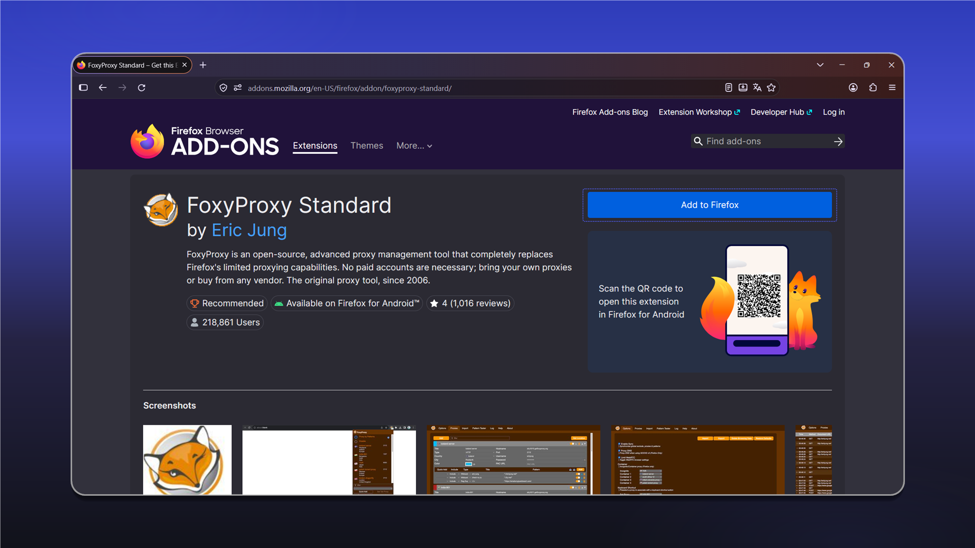Close the FoxyProxy Standard tab

point(184,65)
